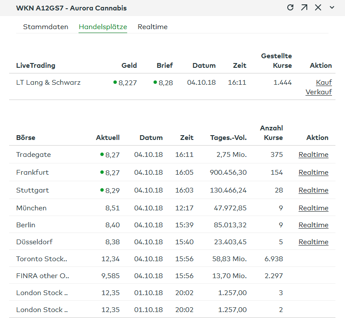This screenshot has height=319, width=345.
Task: Open Realtime link for Frankfurt
Action: click(x=313, y=173)
